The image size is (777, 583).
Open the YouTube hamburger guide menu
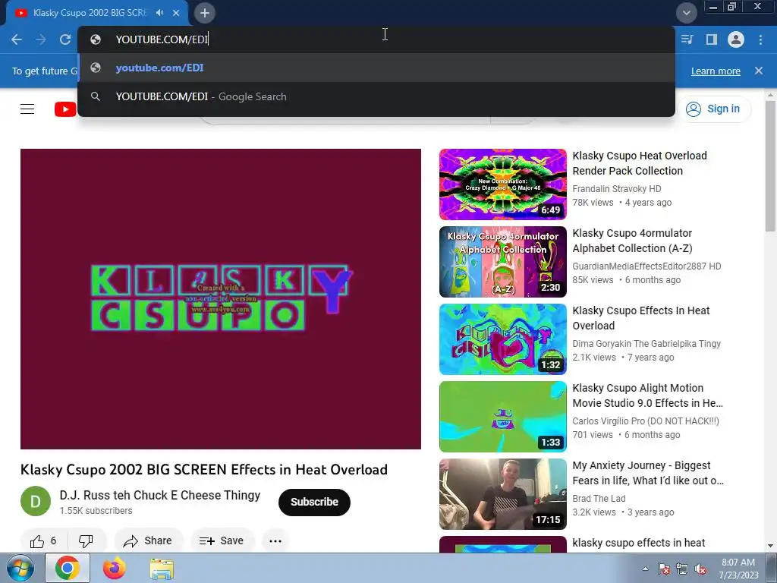(27, 109)
